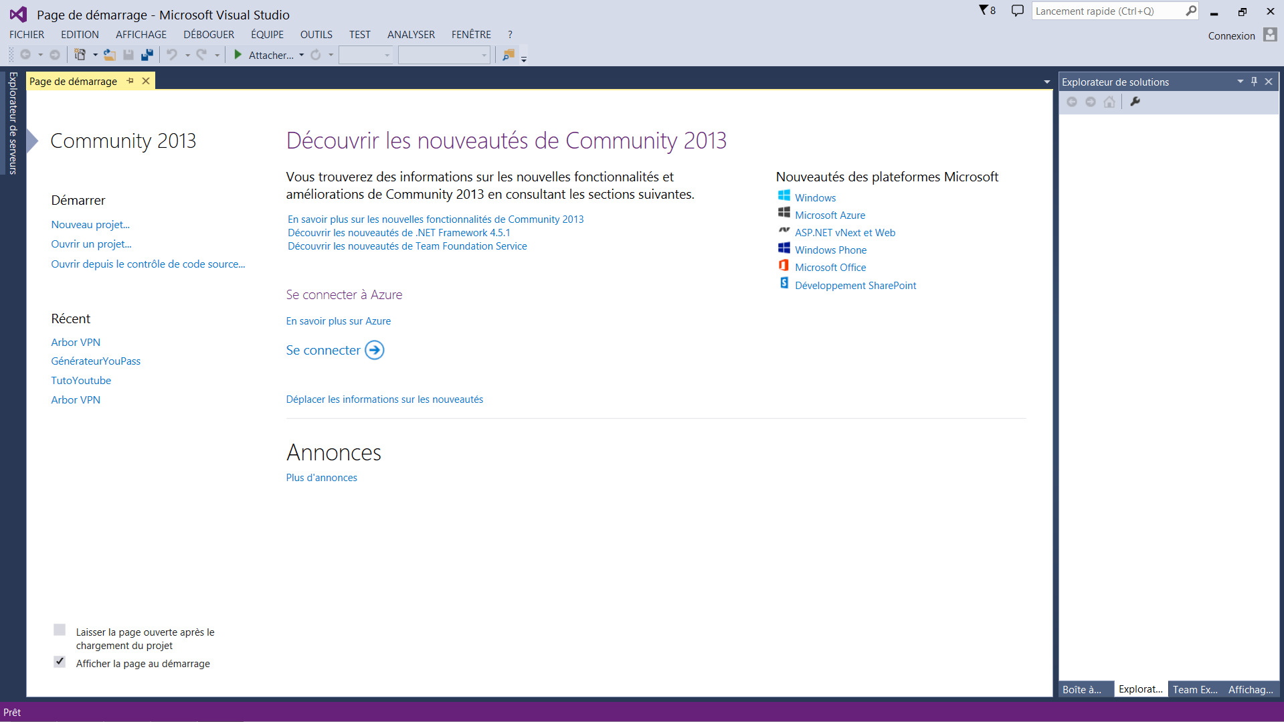Click 'Ouvrir depuis le contrôle de code source...' link
The width and height of the screenshot is (1284, 722).
148,264
